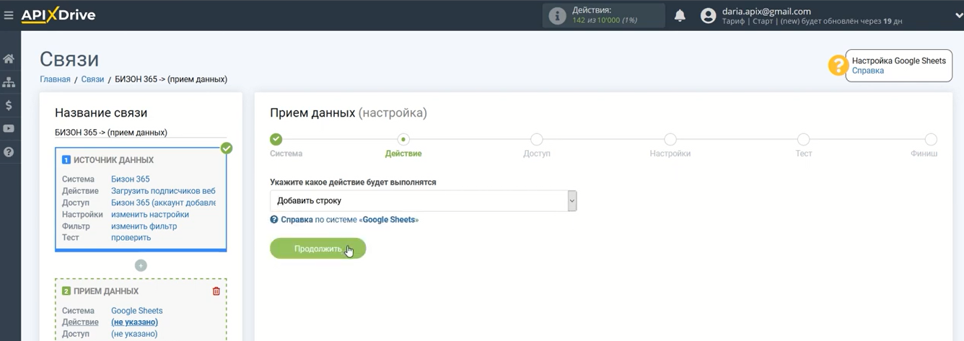This screenshot has width=964, height=341.
Task: Click the Действия usage counter
Action: [605, 16]
